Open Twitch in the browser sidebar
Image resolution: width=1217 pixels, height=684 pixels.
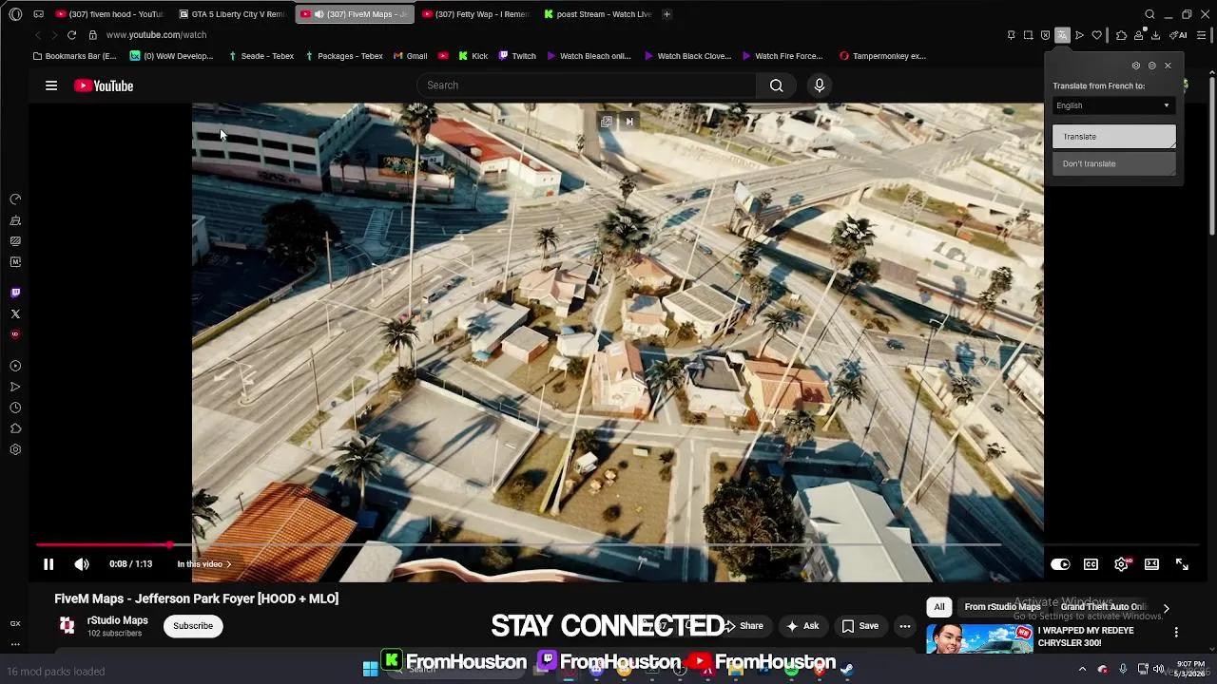(x=15, y=293)
